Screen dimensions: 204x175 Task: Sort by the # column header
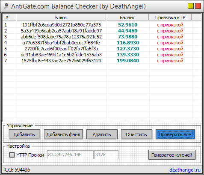click(x=9, y=17)
